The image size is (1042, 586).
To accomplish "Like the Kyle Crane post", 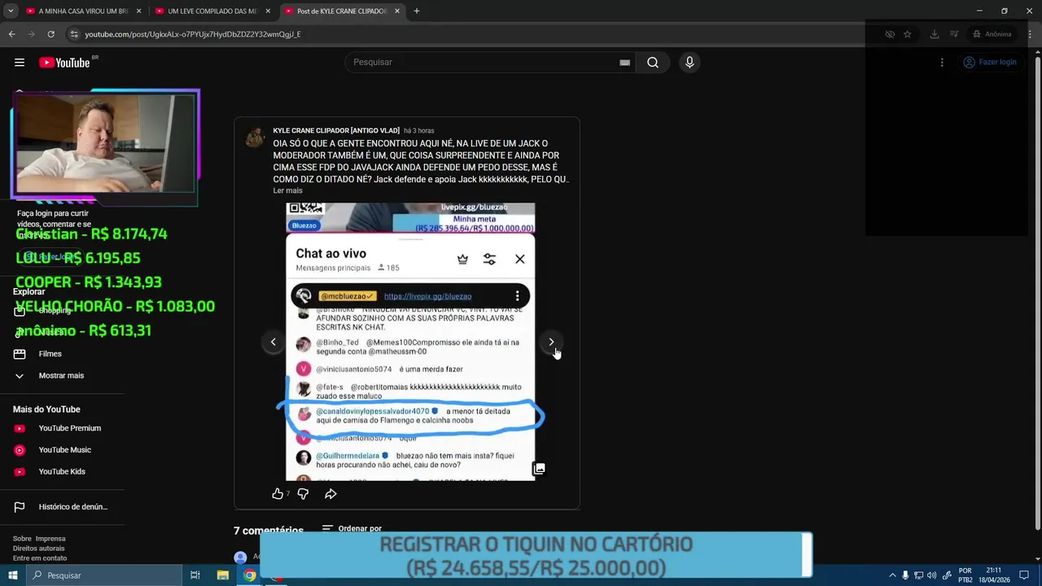I will click(x=278, y=494).
